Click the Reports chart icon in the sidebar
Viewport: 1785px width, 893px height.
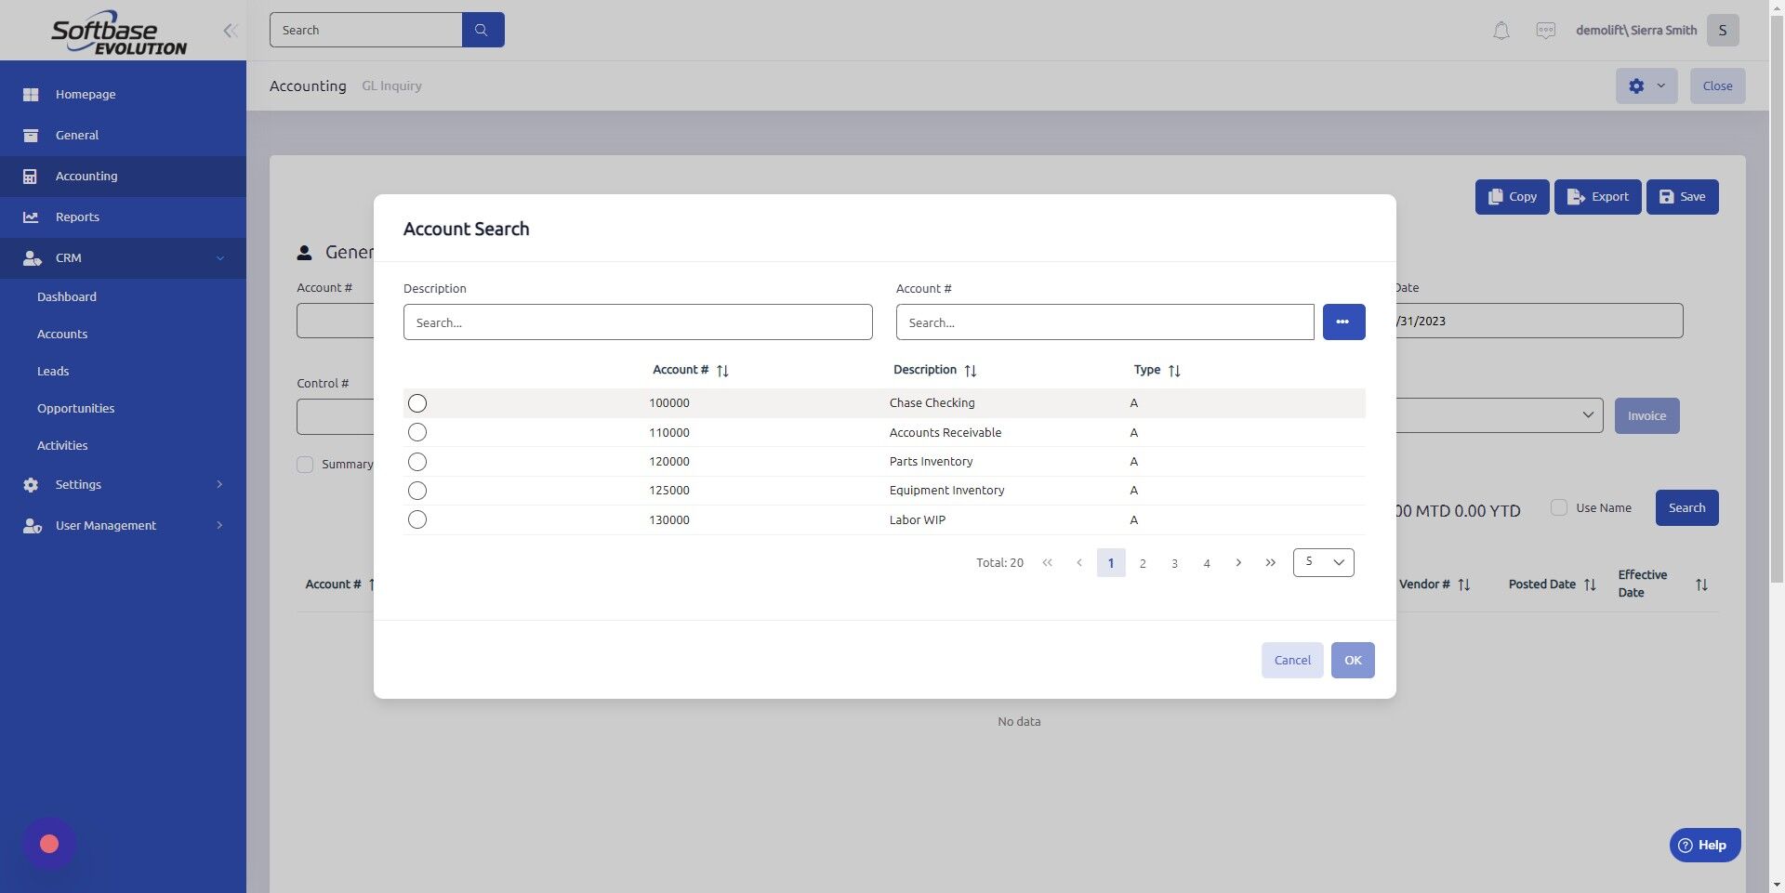click(x=31, y=217)
